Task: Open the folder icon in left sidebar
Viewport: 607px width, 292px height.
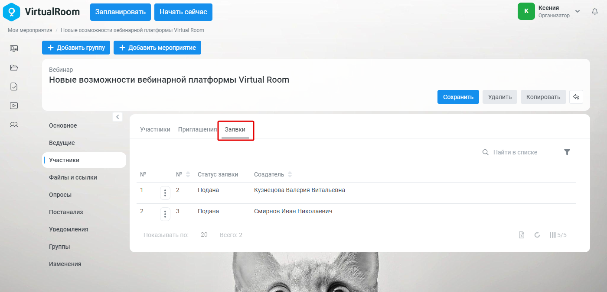Action: point(14,67)
